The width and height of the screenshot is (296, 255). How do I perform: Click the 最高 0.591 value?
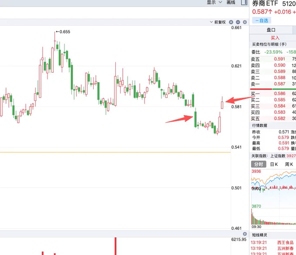pyautogui.click(x=283, y=143)
